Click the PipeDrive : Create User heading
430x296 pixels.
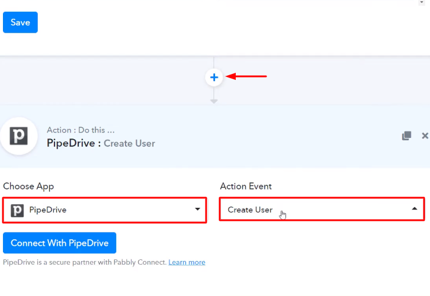click(x=101, y=143)
